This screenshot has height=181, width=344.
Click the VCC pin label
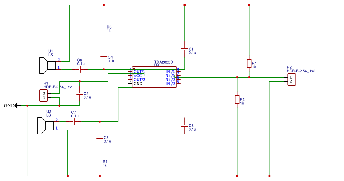(x=138, y=76)
